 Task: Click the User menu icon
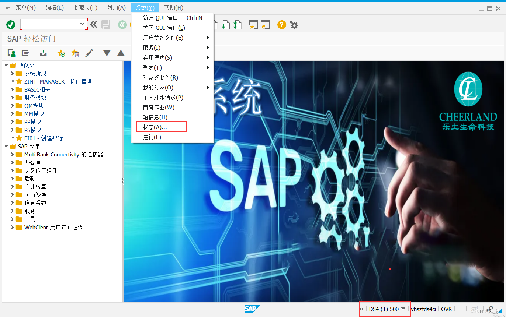pos(12,53)
